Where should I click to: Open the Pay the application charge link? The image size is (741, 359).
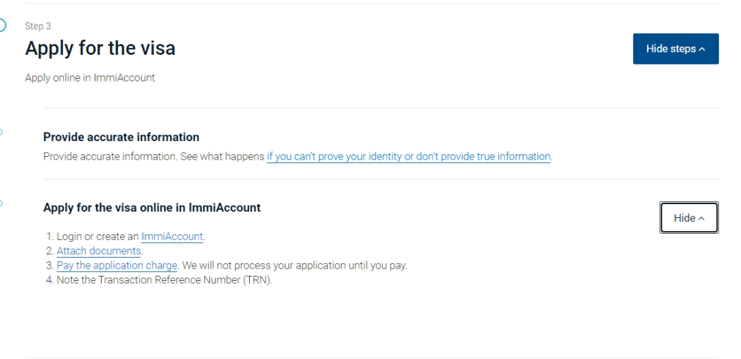click(x=117, y=266)
